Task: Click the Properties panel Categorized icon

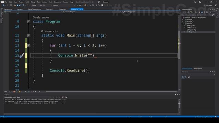Action: (183, 77)
